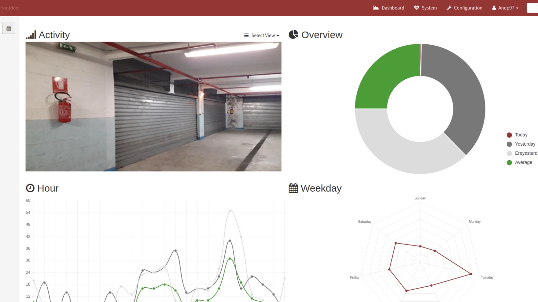The width and height of the screenshot is (538, 302).
Task: Click the Overview pie chart icon
Action: (x=294, y=34)
